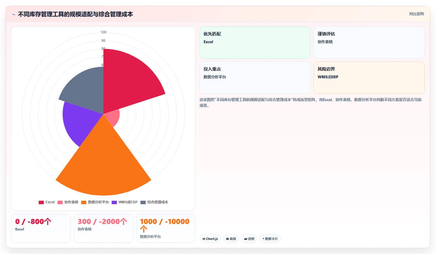Toggle the WMS或ERP legend item

pyautogui.click(x=125, y=202)
